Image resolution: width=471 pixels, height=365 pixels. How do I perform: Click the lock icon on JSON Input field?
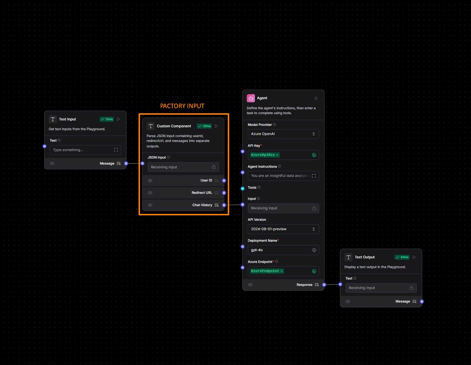click(x=214, y=167)
